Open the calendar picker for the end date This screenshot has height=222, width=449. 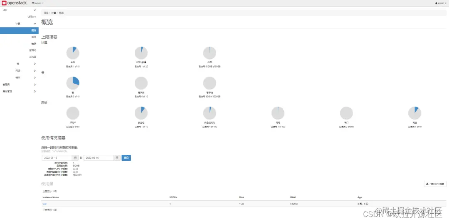[x=117, y=158]
